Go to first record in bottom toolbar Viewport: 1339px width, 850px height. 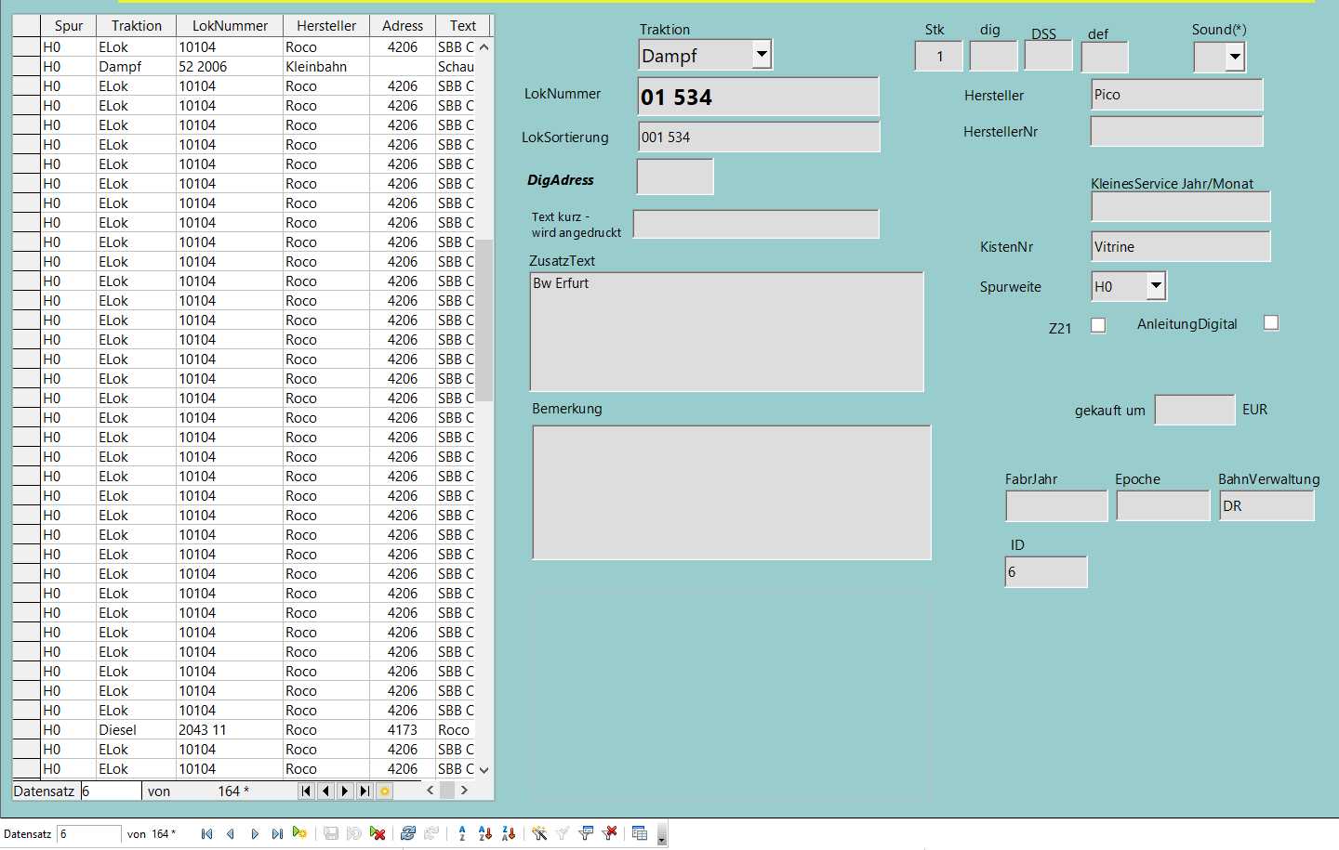tap(206, 833)
